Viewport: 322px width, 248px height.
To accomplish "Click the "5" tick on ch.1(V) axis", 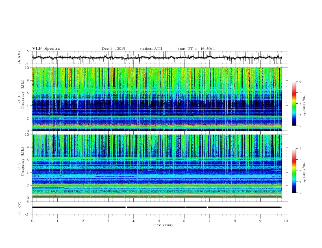I will 28,51.
